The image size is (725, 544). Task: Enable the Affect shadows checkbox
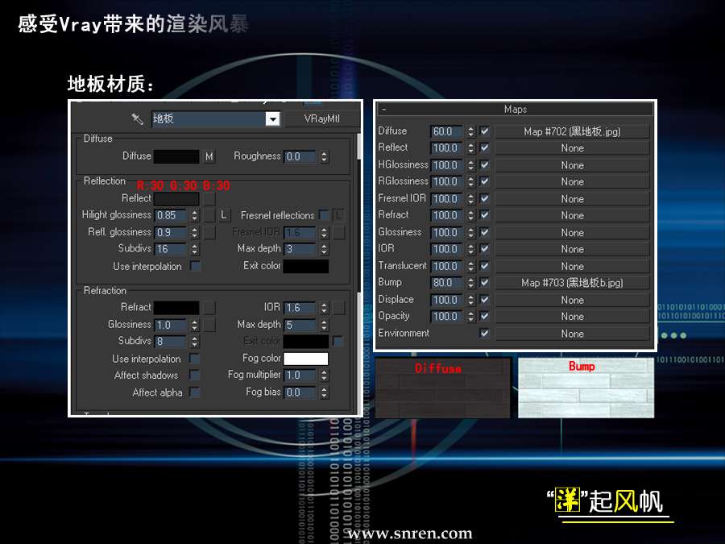(x=195, y=375)
